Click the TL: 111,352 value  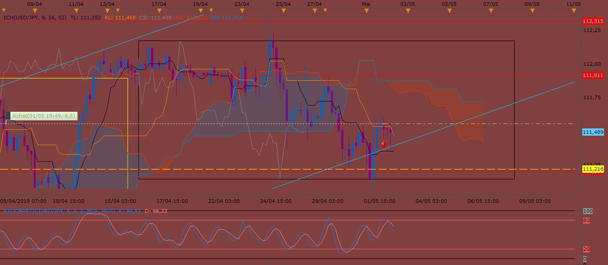86,18
